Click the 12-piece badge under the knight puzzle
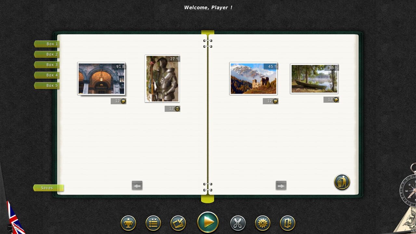 pyautogui.click(x=172, y=109)
